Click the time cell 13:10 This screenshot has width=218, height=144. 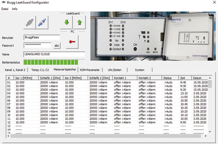coord(184,93)
